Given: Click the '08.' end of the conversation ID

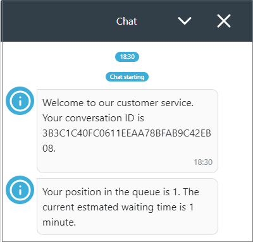Looking at the screenshot, I should pyautogui.click(x=49, y=148).
